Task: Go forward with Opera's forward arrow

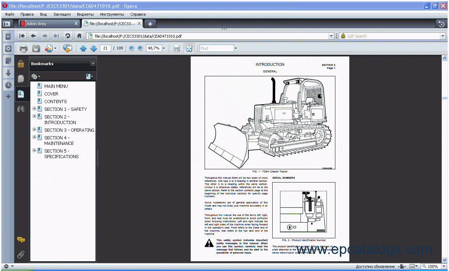Action: [45, 36]
